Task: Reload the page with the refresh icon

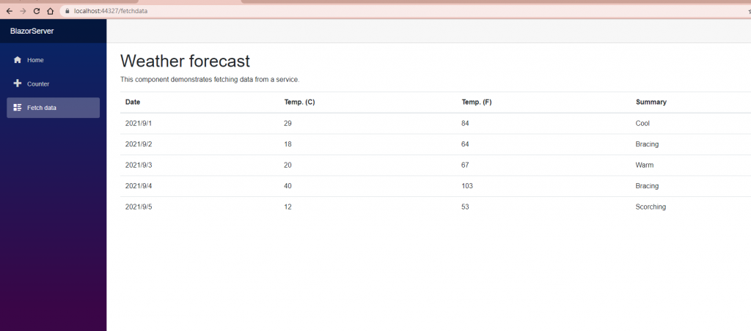Action: click(x=37, y=11)
